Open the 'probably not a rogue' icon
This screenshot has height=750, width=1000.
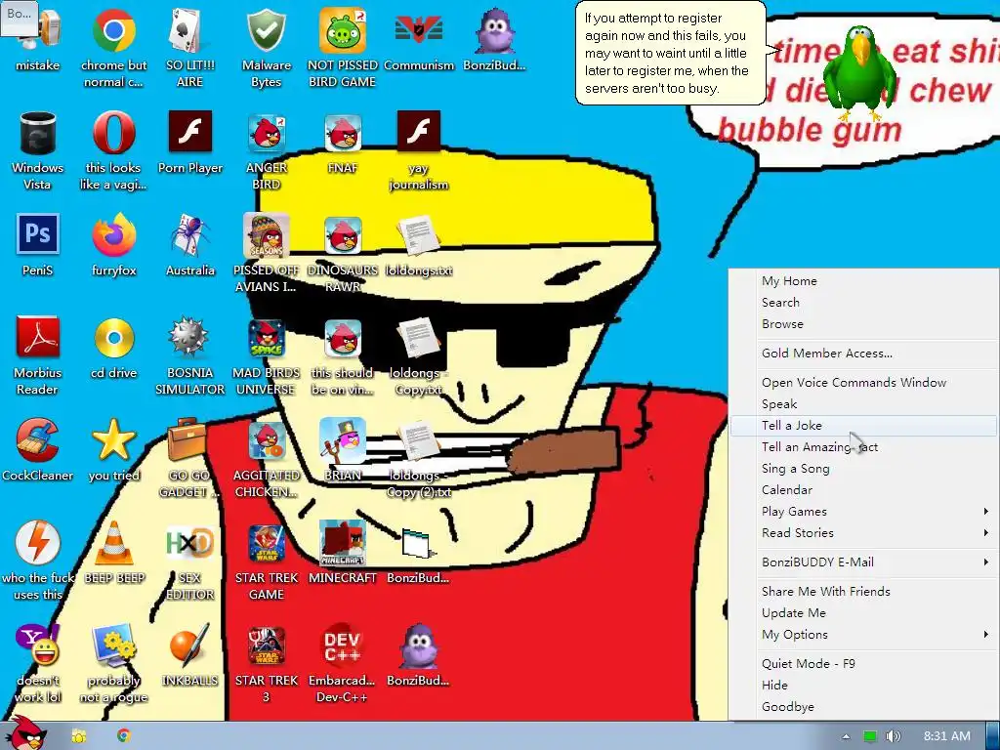113,646
